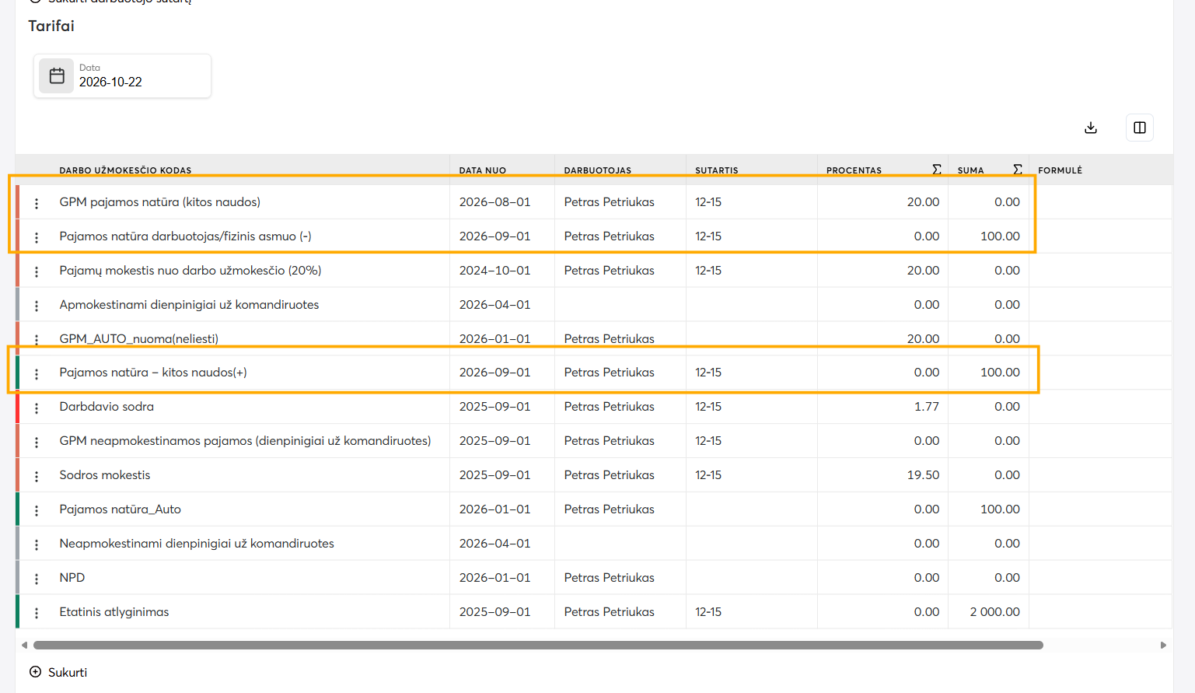Click the scroll-right arrow below the table

point(1163,645)
